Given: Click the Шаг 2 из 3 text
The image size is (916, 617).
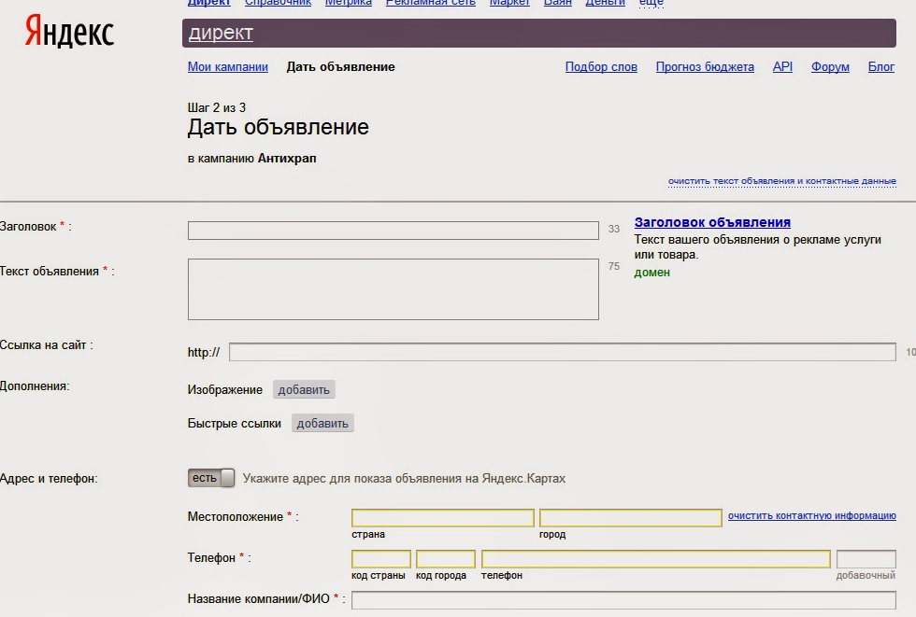Looking at the screenshot, I should pos(217,108).
